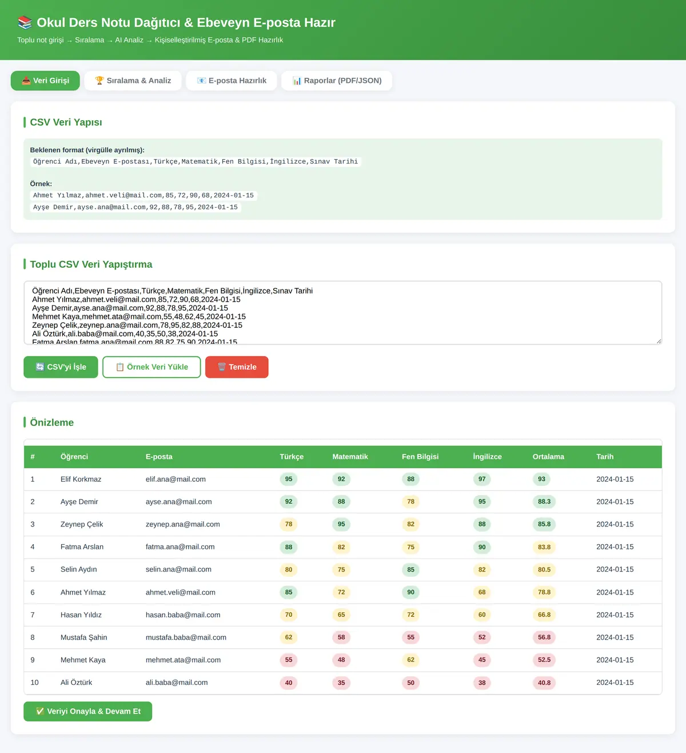686x753 pixels.
Task: Click the Fen Bilgisi column header
Action: (420, 457)
